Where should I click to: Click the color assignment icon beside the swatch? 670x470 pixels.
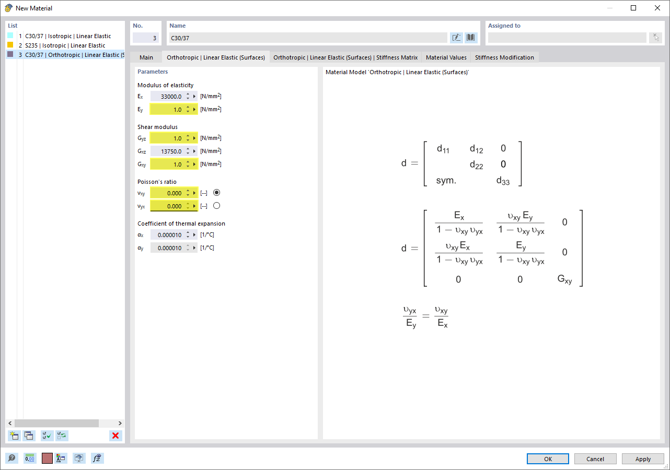click(61, 458)
